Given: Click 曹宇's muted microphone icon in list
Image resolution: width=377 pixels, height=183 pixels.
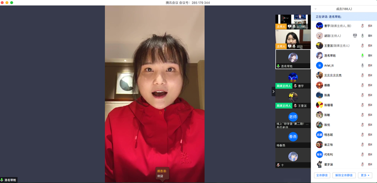Looking at the screenshot, I should (x=362, y=26).
